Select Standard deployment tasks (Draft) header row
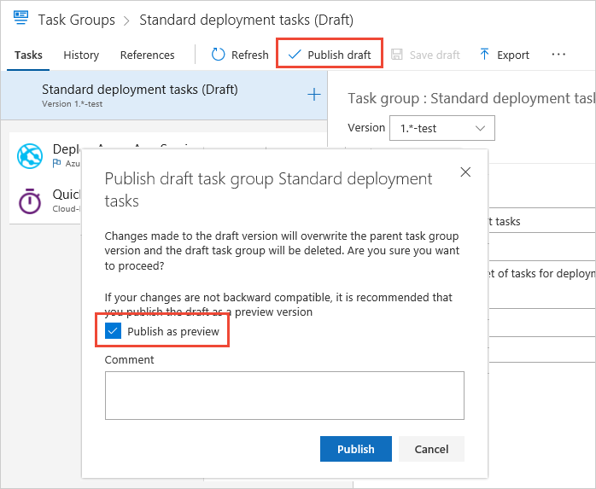 coord(140,95)
